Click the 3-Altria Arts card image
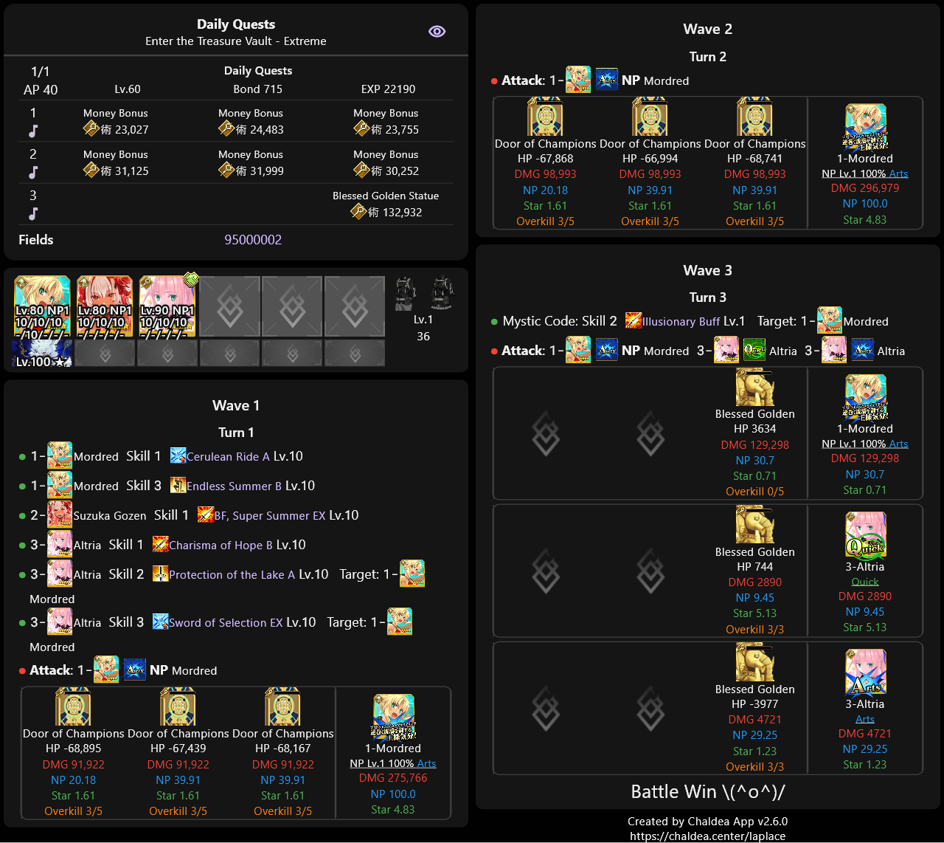Viewport: 944px width, 843px height. (865, 672)
